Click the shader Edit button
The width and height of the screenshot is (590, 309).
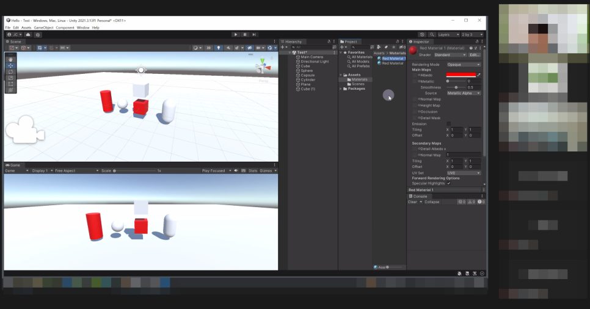475,55
